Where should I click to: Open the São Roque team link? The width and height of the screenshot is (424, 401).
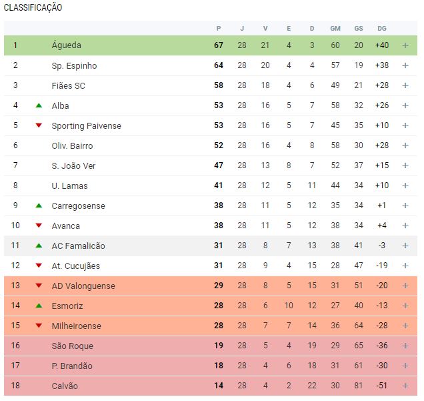(x=72, y=346)
